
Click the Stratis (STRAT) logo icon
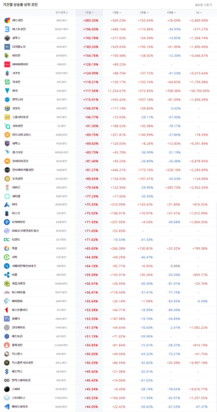click(x=7, y=398)
